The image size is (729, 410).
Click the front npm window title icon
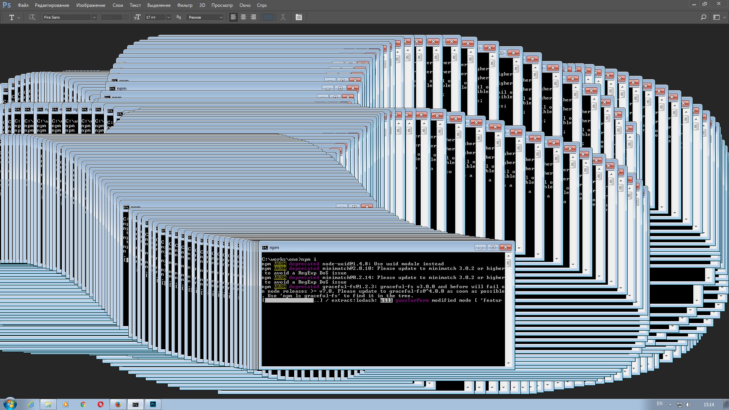coord(265,248)
